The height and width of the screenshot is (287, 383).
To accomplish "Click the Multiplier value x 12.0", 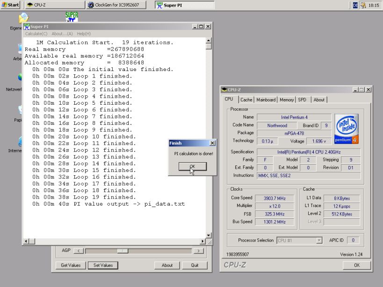I will tap(275, 206).
